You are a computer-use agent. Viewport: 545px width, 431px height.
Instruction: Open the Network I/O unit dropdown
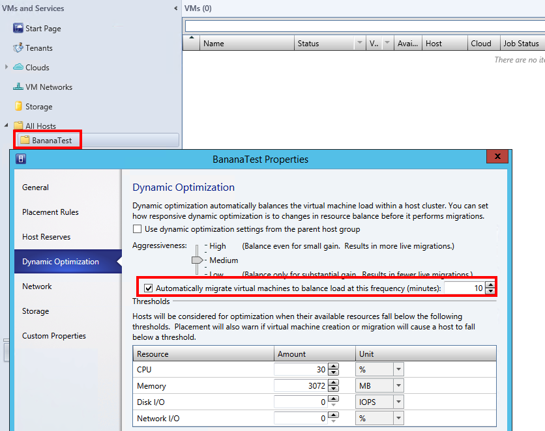pyautogui.click(x=398, y=418)
